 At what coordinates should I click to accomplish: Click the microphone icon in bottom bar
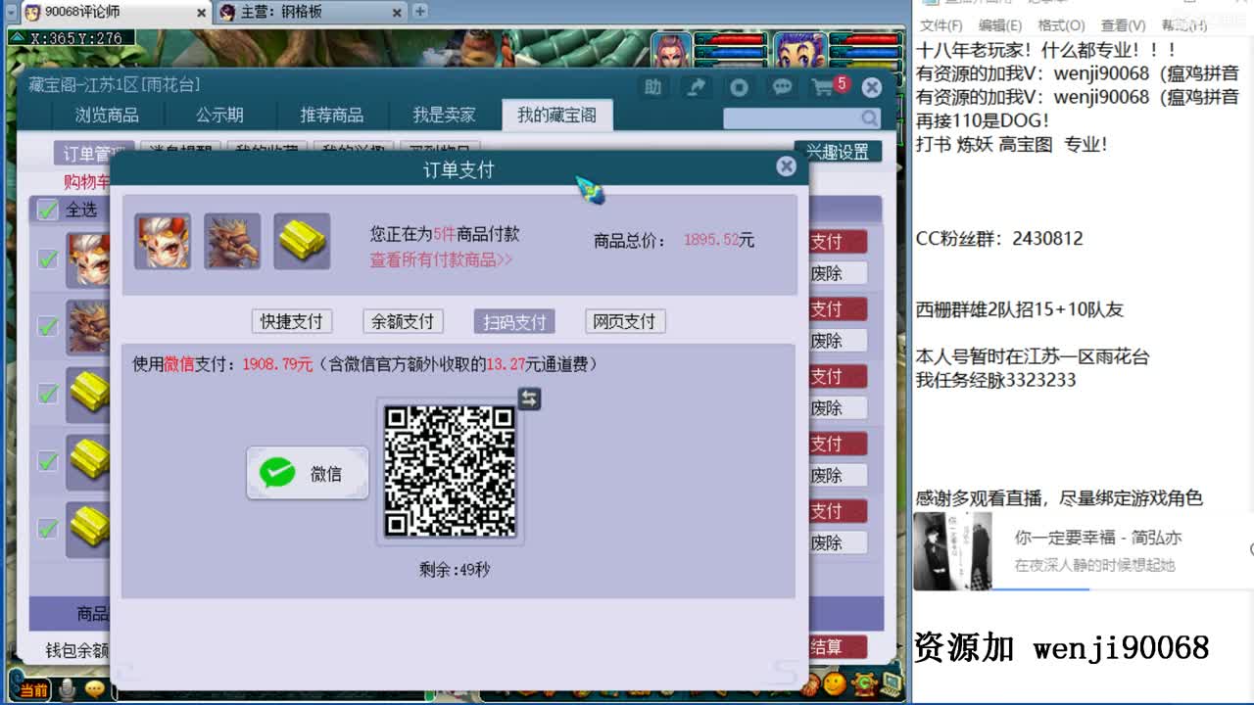click(x=67, y=689)
